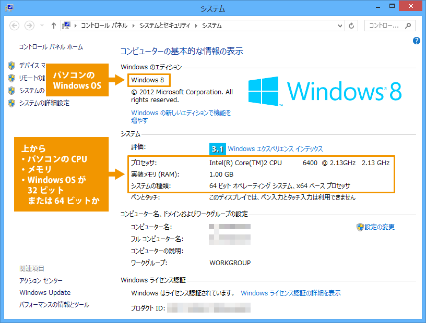Select システム breadcrumb in address bar

tap(211, 26)
